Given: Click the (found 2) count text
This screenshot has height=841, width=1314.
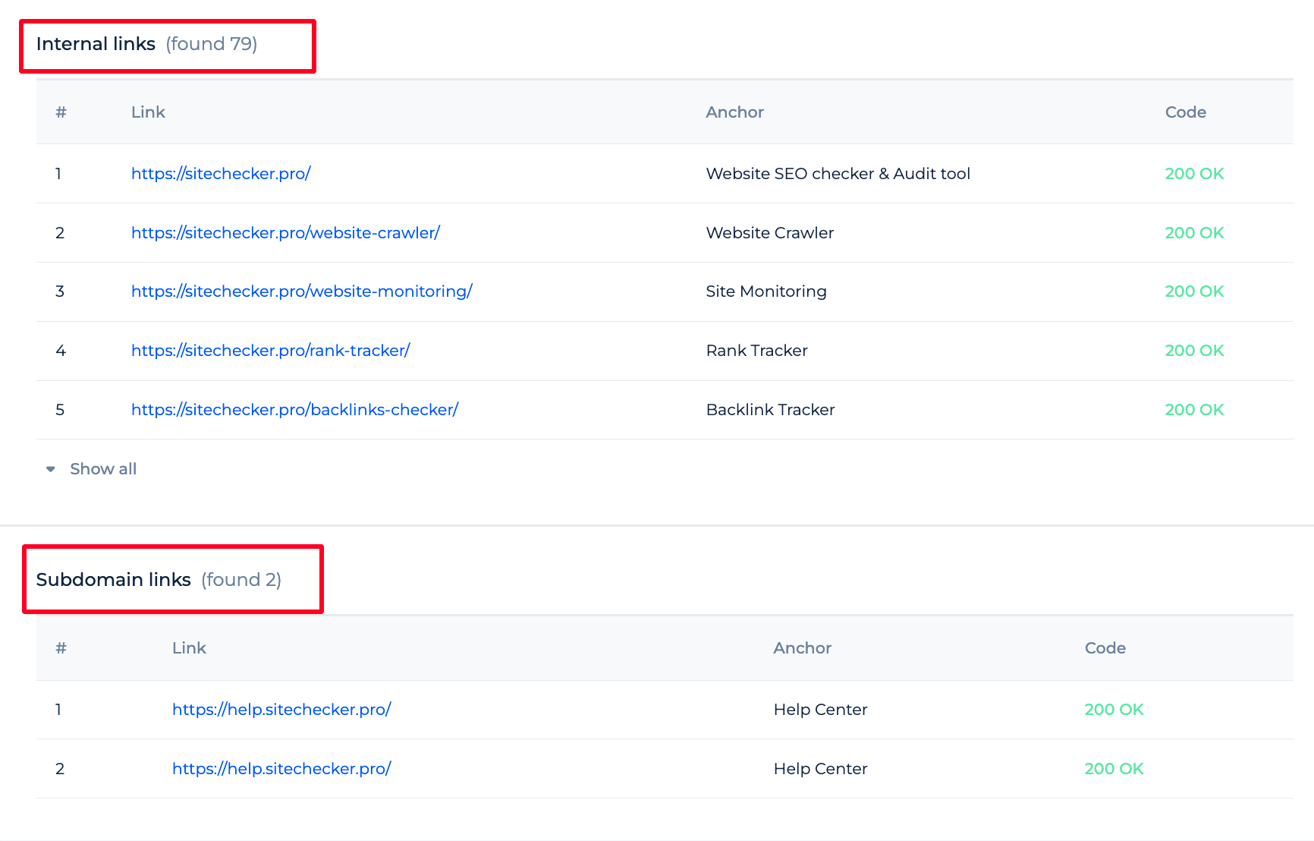Looking at the screenshot, I should 241,580.
